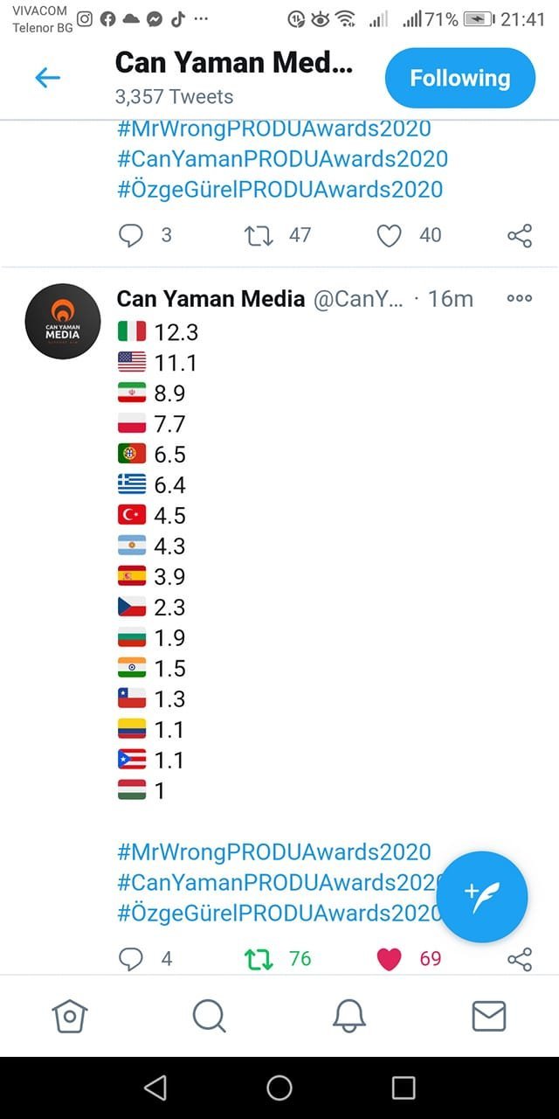Share the tweet with 69 likes
This screenshot has height=1119, width=559.
(519, 959)
